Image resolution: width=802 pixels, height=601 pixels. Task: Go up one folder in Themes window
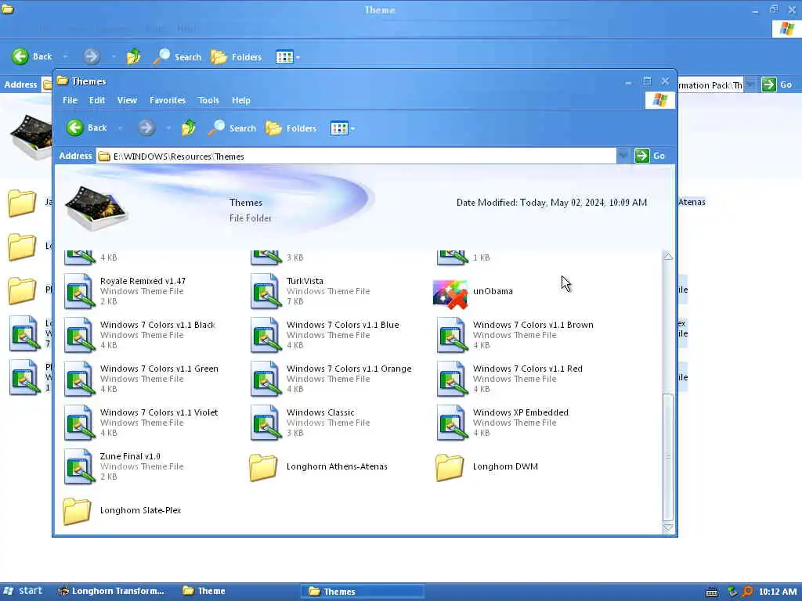pyautogui.click(x=188, y=128)
